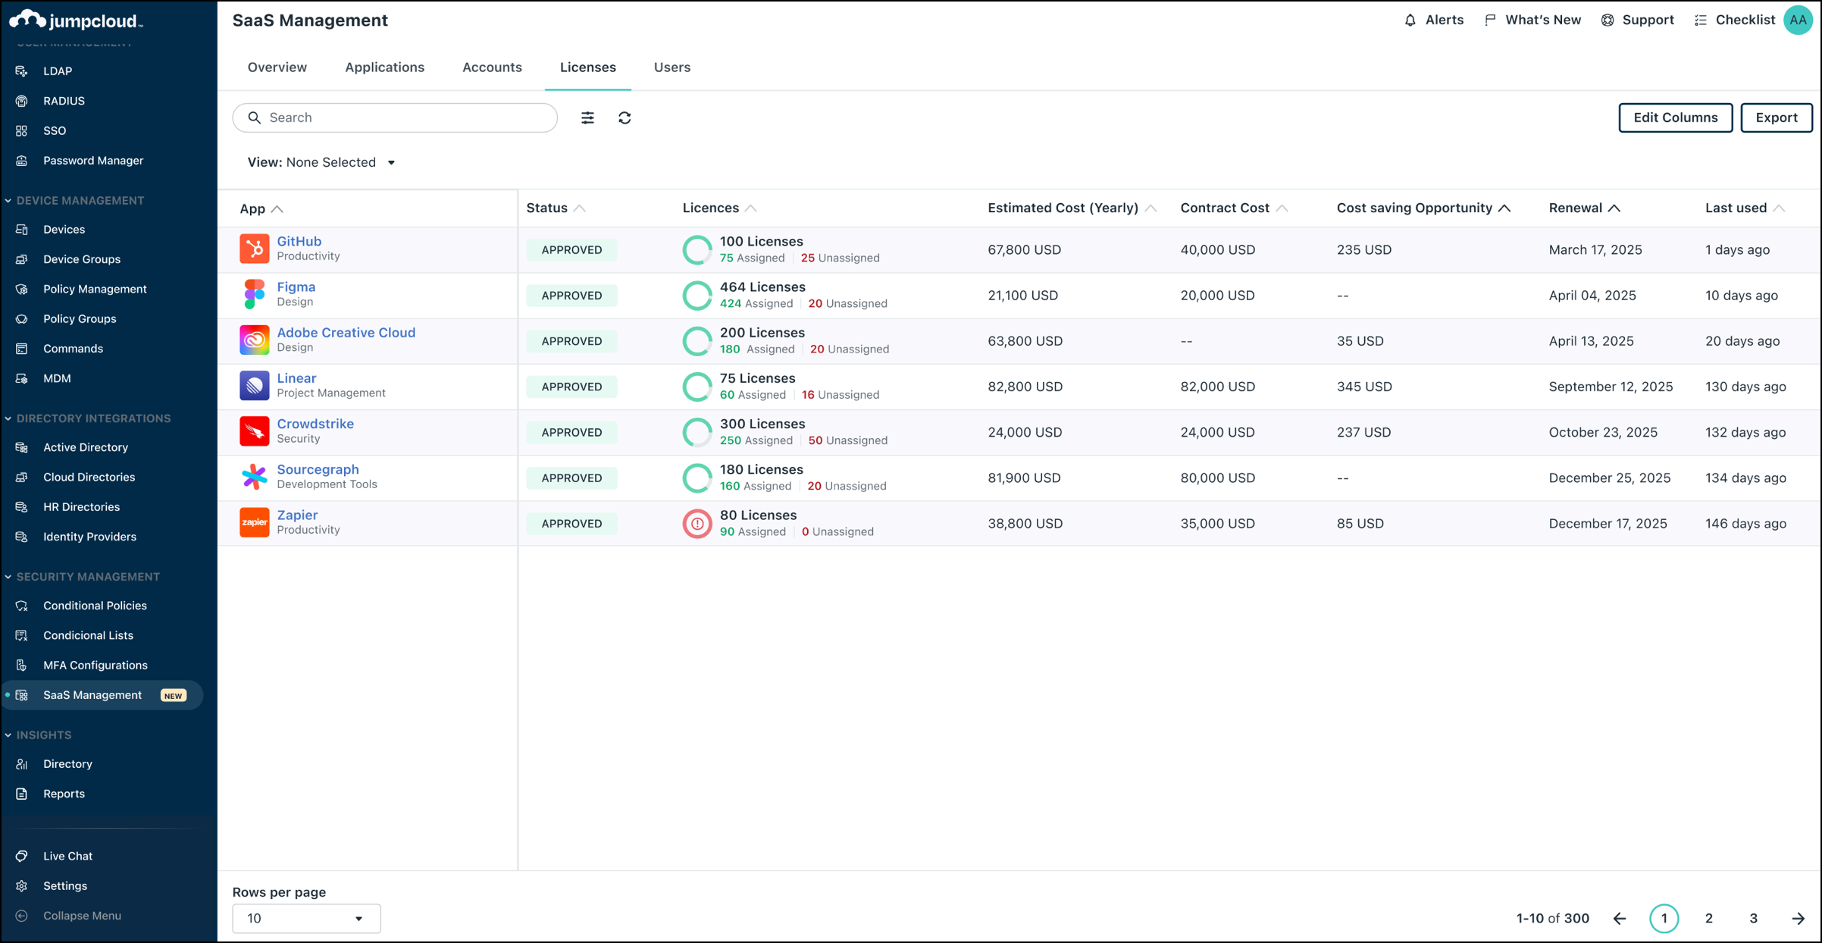Go to next page arrow
Image resolution: width=1822 pixels, height=943 pixels.
[x=1798, y=918]
